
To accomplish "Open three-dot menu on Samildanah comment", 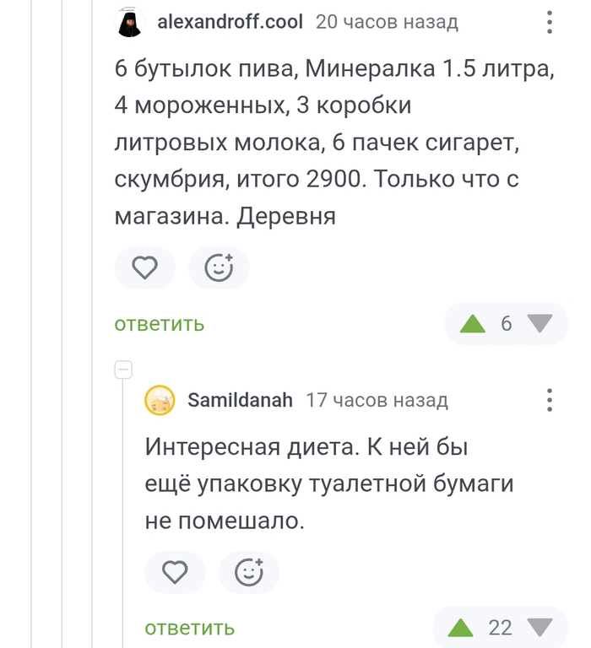I will click(550, 400).
